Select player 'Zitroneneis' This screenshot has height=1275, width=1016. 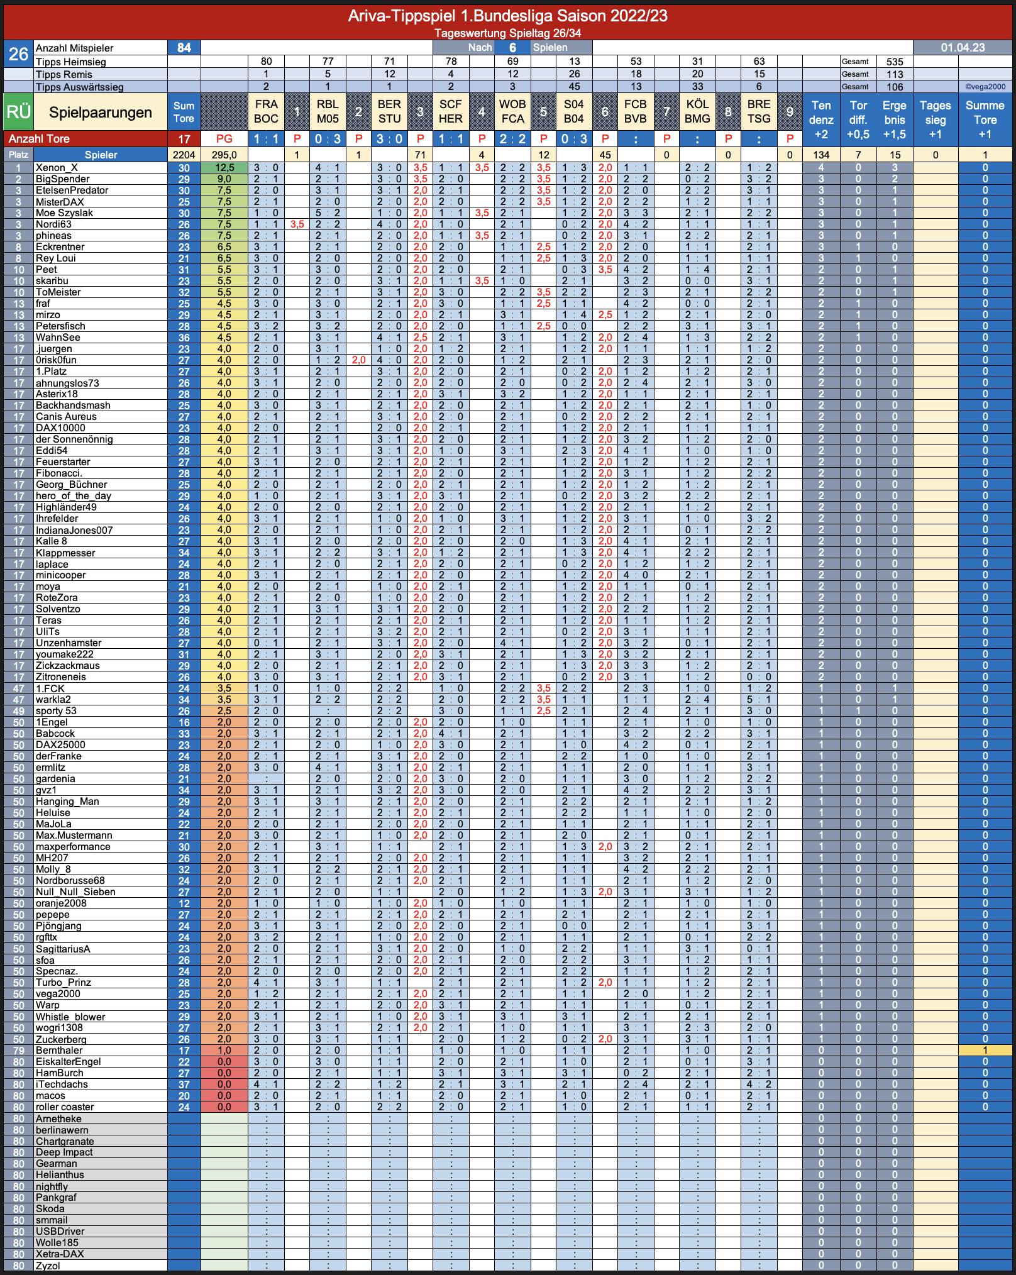[60, 677]
